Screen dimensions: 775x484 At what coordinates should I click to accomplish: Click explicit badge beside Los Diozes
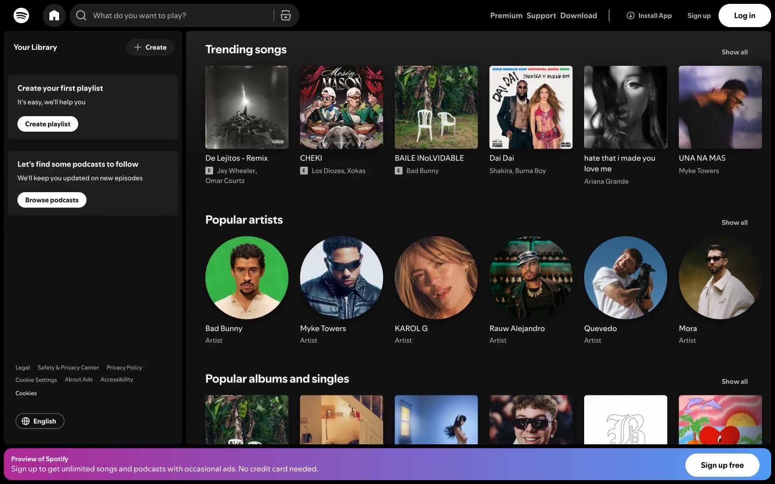[304, 170]
